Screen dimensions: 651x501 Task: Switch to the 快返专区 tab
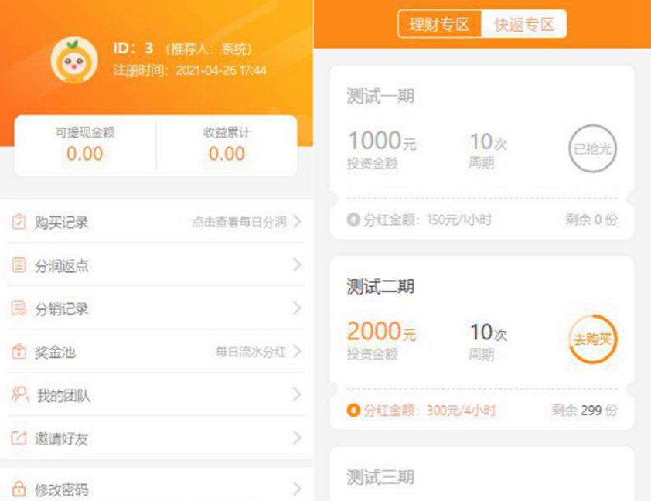(x=524, y=24)
